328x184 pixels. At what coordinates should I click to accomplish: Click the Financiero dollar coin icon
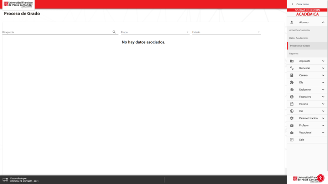(x=292, y=97)
